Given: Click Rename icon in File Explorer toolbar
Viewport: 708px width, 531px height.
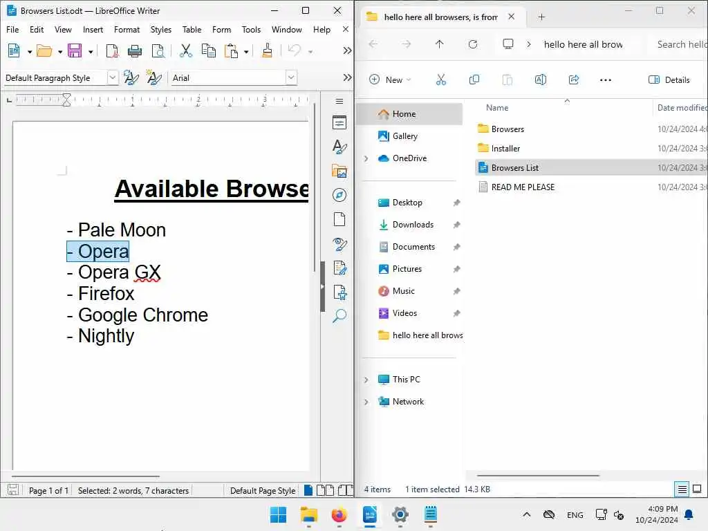Looking at the screenshot, I should pos(541,80).
